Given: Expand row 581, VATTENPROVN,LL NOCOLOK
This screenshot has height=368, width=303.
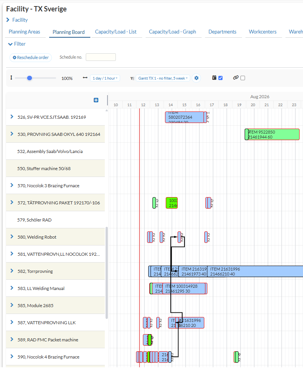Looking at the screenshot, I should (12, 254).
